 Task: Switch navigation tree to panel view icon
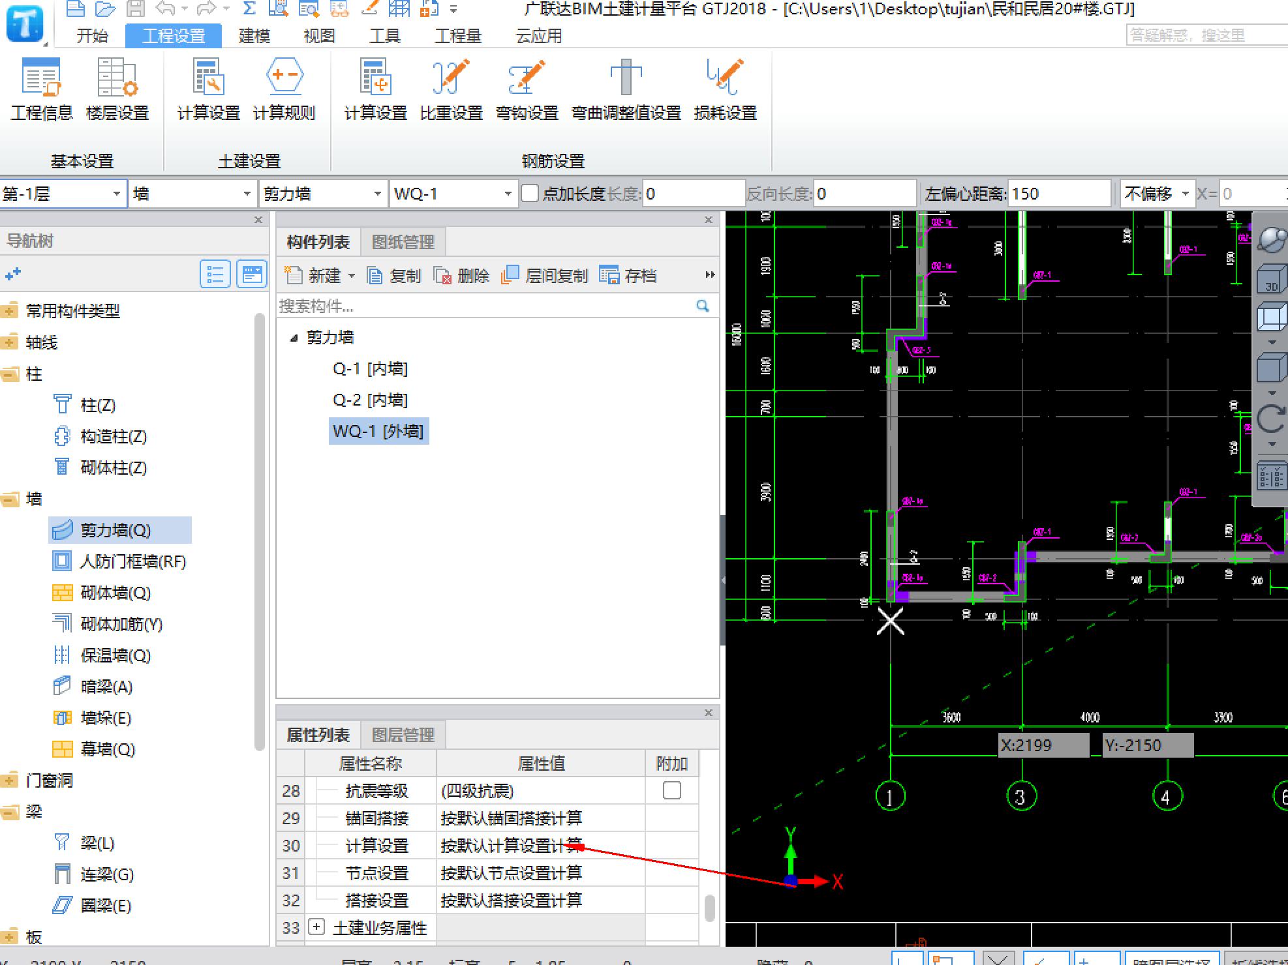tap(251, 275)
